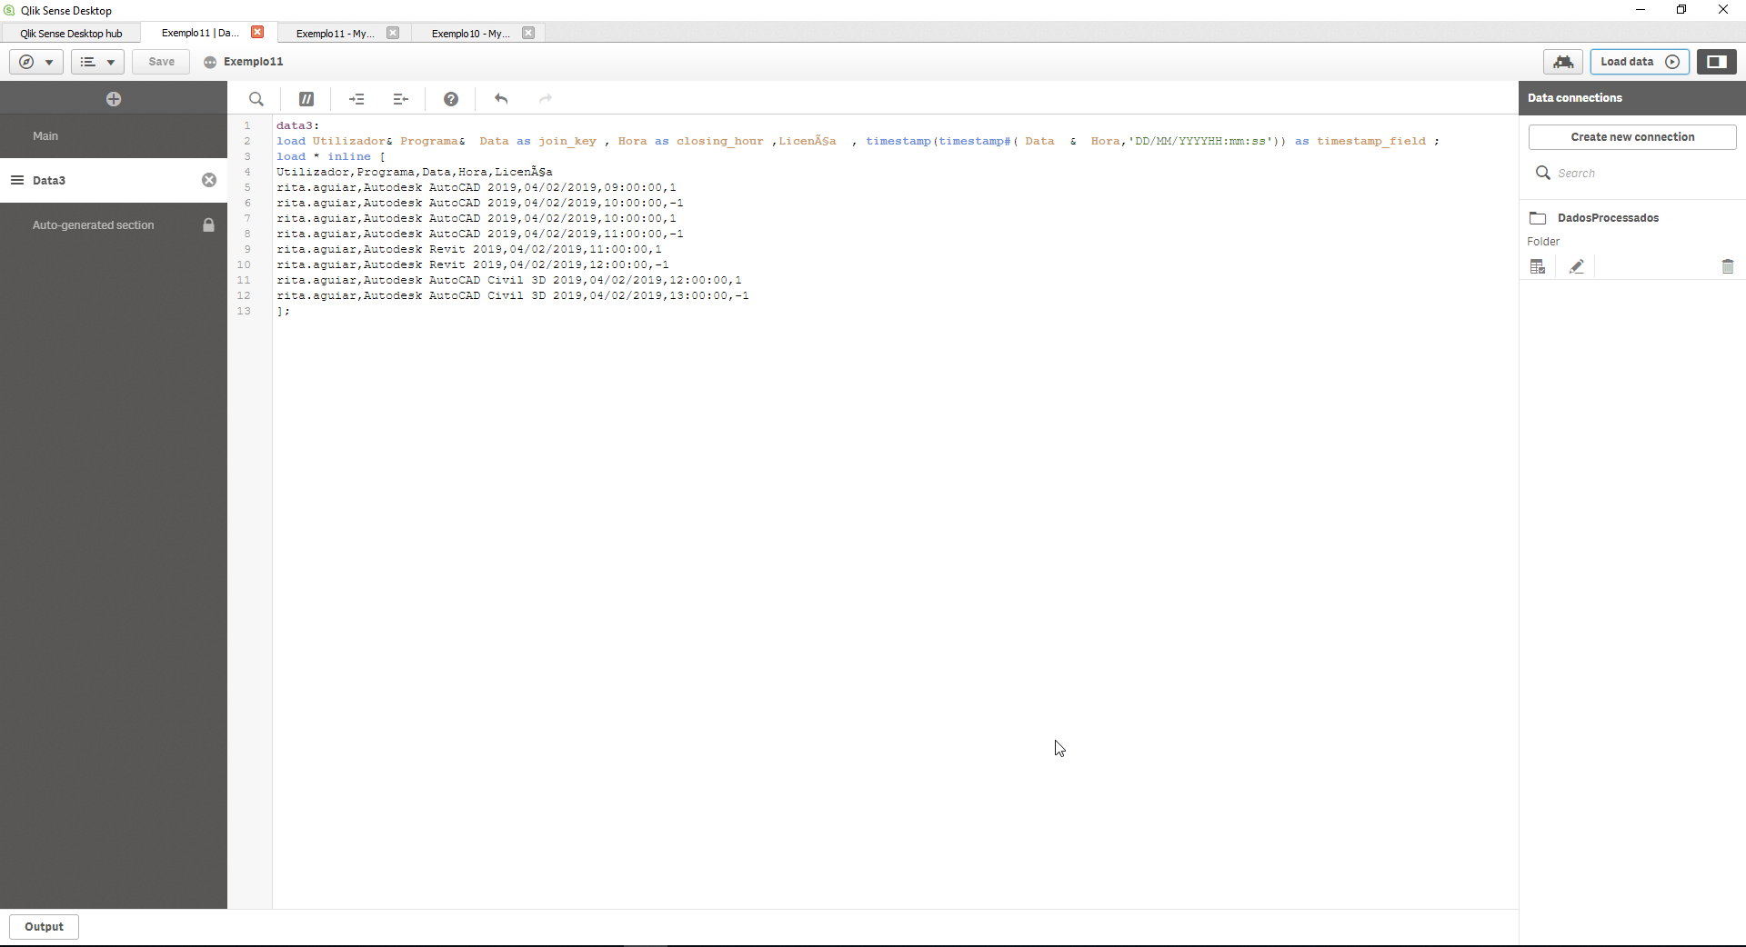Click script line starting with 'load Utilizador&'

pos(857,141)
